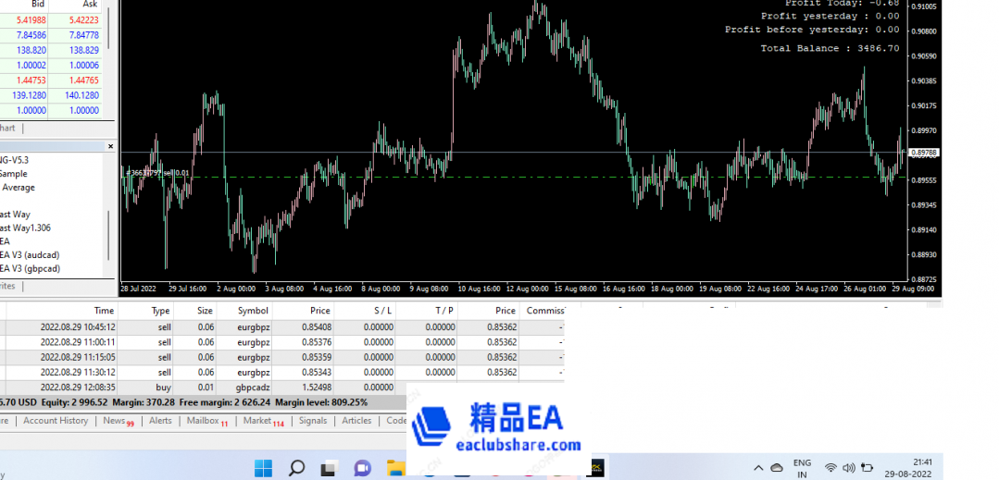Open the Mailbox tab
Screen dimensions: 999x480
203,421
